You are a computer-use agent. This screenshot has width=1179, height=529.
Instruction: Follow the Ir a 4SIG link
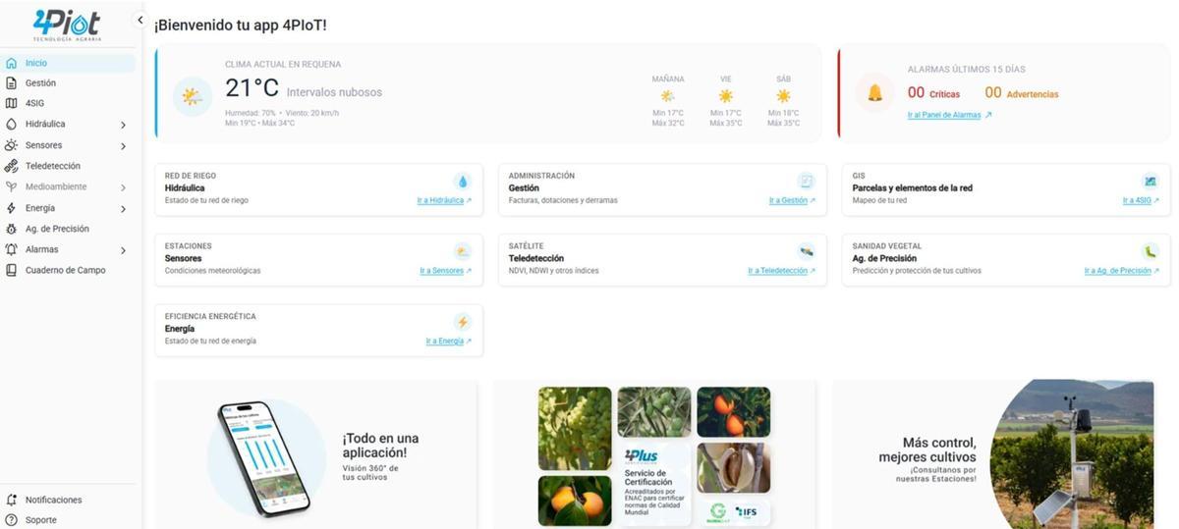(x=1141, y=200)
